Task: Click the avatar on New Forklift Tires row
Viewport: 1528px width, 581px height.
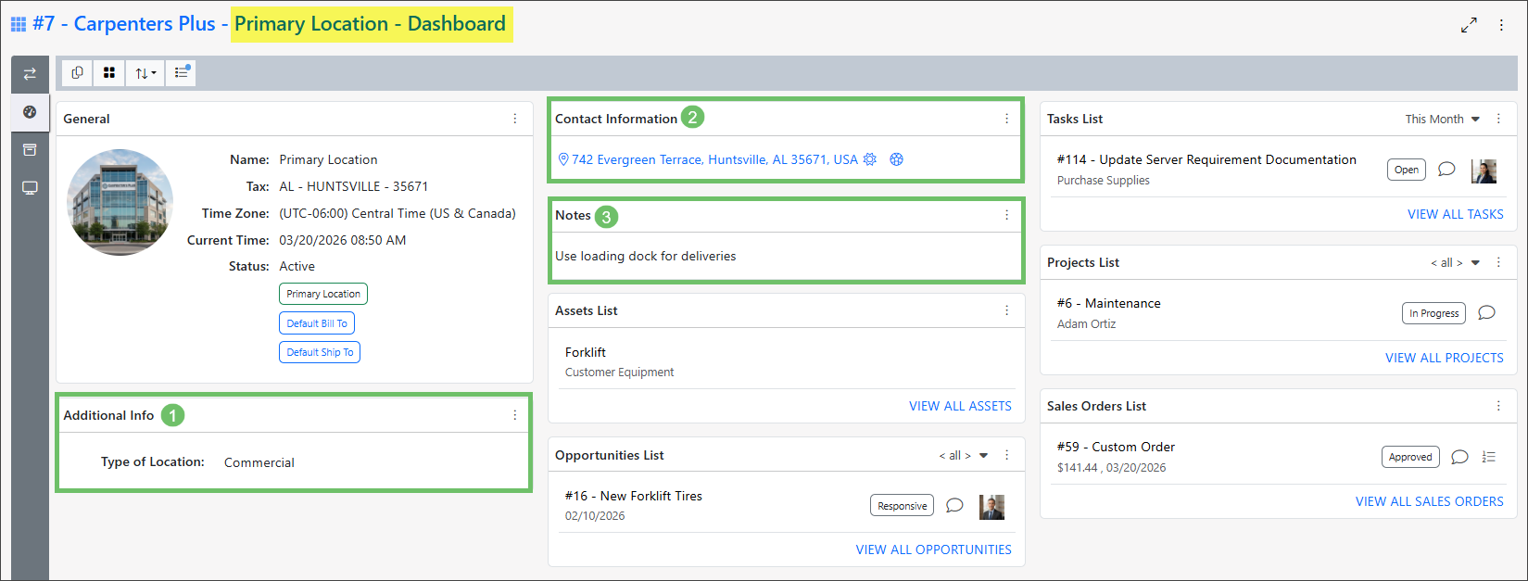Action: [x=991, y=507]
